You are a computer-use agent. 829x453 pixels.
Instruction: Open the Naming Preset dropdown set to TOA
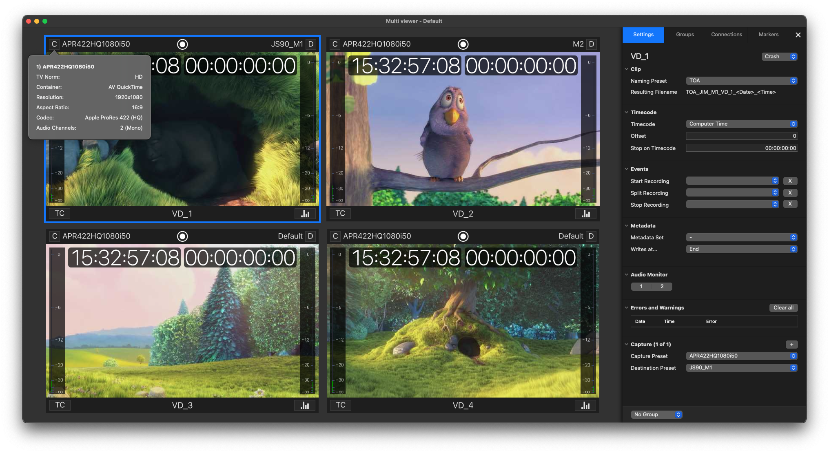point(741,81)
